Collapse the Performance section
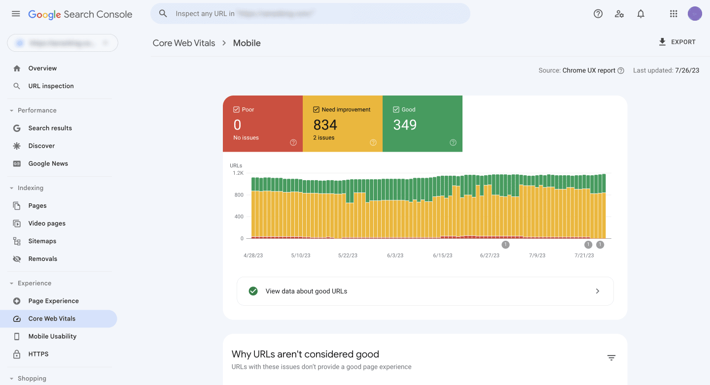The height and width of the screenshot is (385, 710). 11,111
